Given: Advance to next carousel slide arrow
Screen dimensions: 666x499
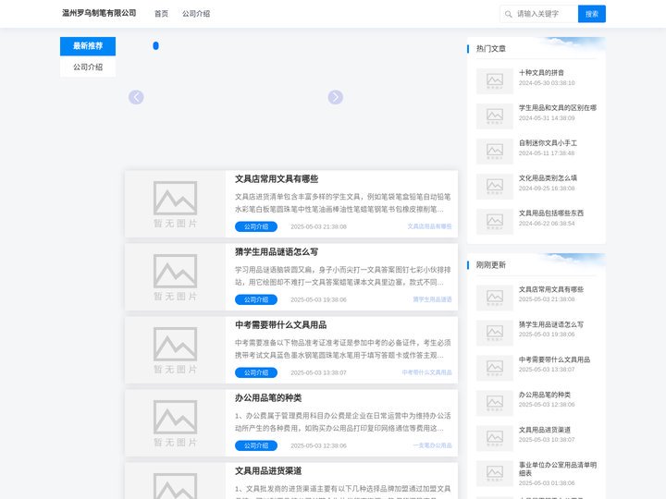Looking at the screenshot, I should pyautogui.click(x=336, y=97).
